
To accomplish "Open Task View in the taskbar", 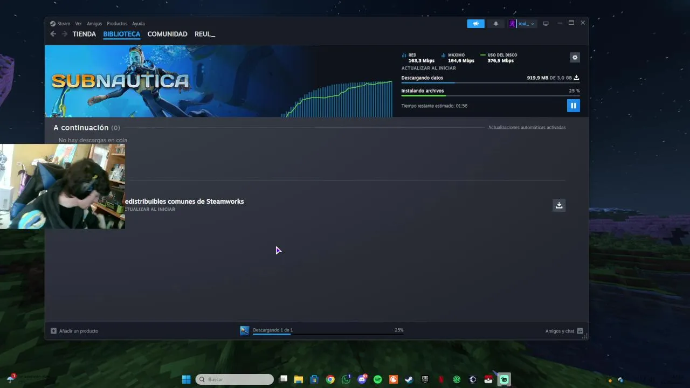I will tap(284, 379).
